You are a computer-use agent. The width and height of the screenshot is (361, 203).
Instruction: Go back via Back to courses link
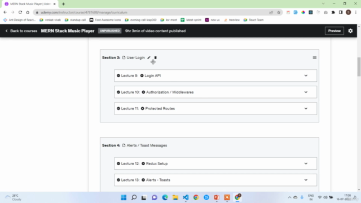(x=21, y=31)
